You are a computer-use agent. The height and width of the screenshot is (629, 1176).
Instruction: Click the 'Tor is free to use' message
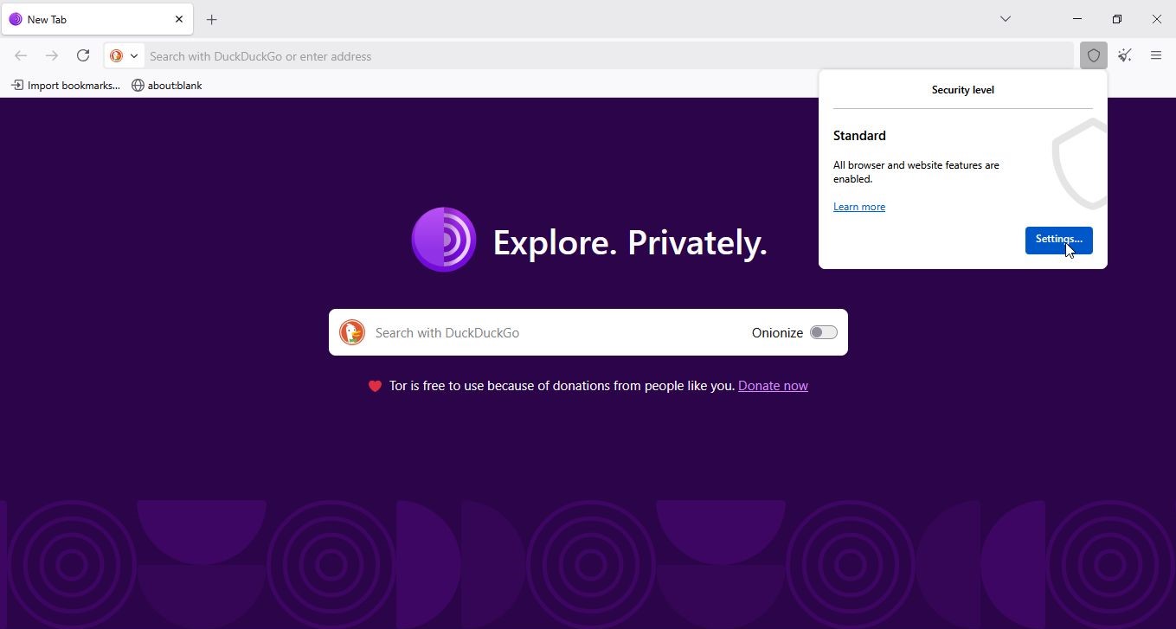[562, 386]
